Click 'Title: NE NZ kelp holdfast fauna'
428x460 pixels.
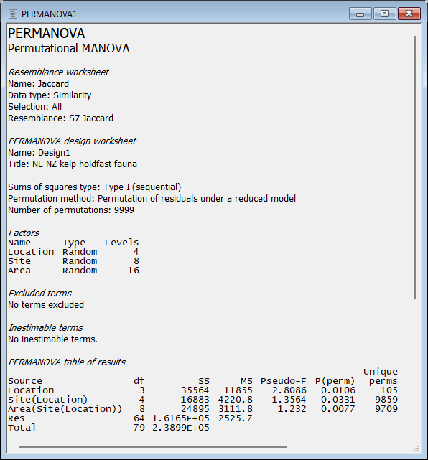click(x=73, y=164)
